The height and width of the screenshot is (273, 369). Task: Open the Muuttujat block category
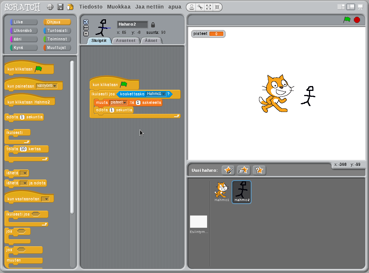coord(57,47)
